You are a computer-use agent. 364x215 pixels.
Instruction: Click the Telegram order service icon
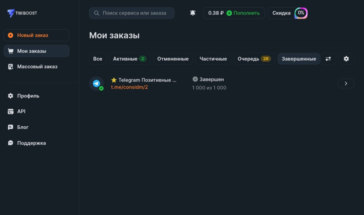pos(96,84)
